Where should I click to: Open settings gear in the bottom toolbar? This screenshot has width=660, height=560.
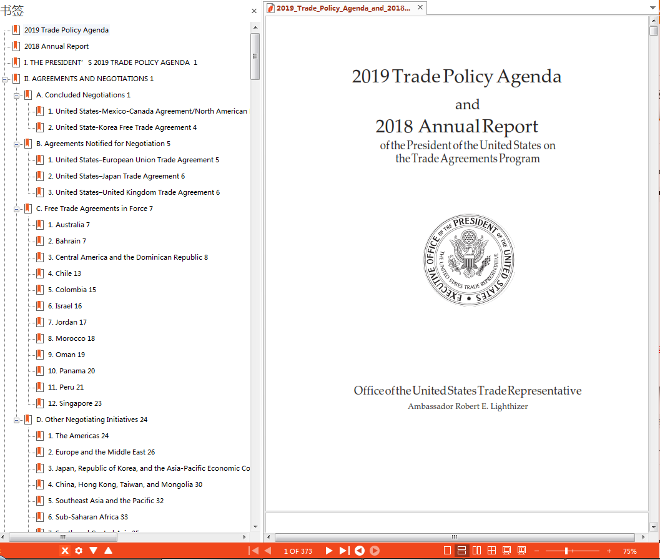pyautogui.click(x=79, y=550)
